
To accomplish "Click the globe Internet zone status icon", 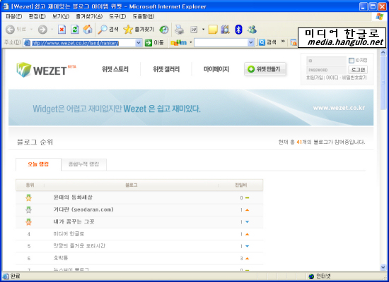I will click(311, 276).
